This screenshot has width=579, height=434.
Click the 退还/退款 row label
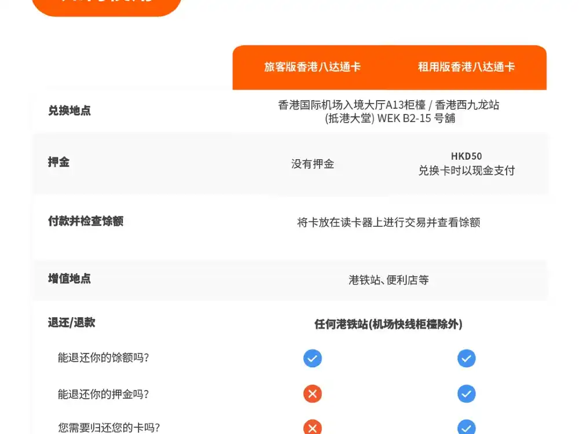[x=72, y=322]
